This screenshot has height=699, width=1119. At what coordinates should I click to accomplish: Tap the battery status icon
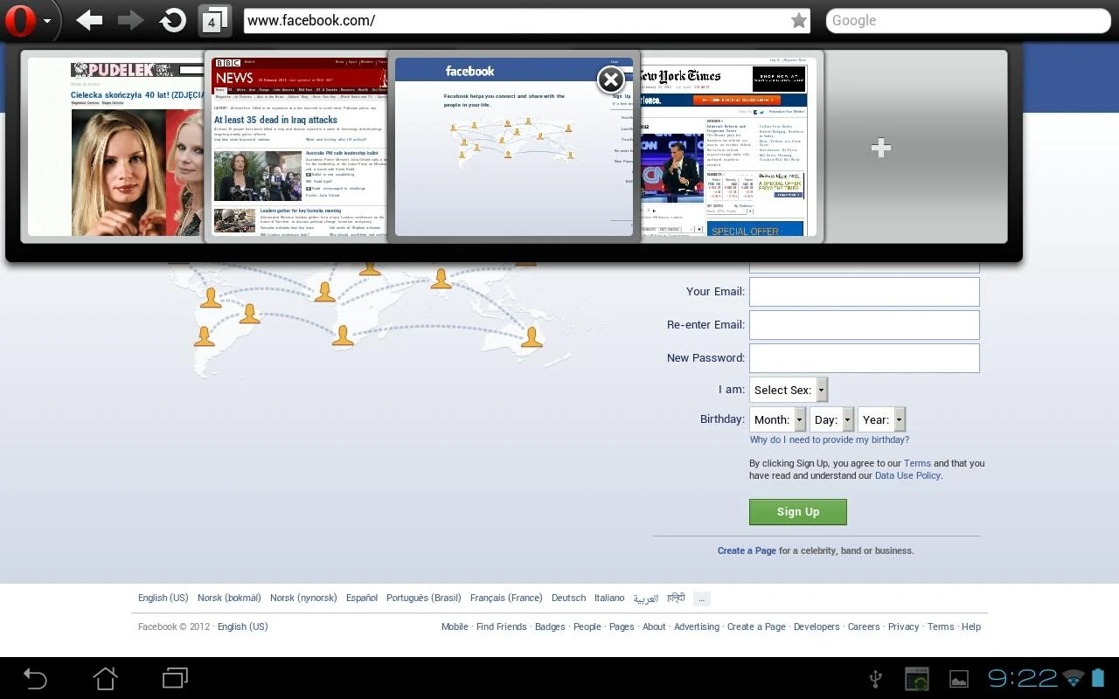1099,678
